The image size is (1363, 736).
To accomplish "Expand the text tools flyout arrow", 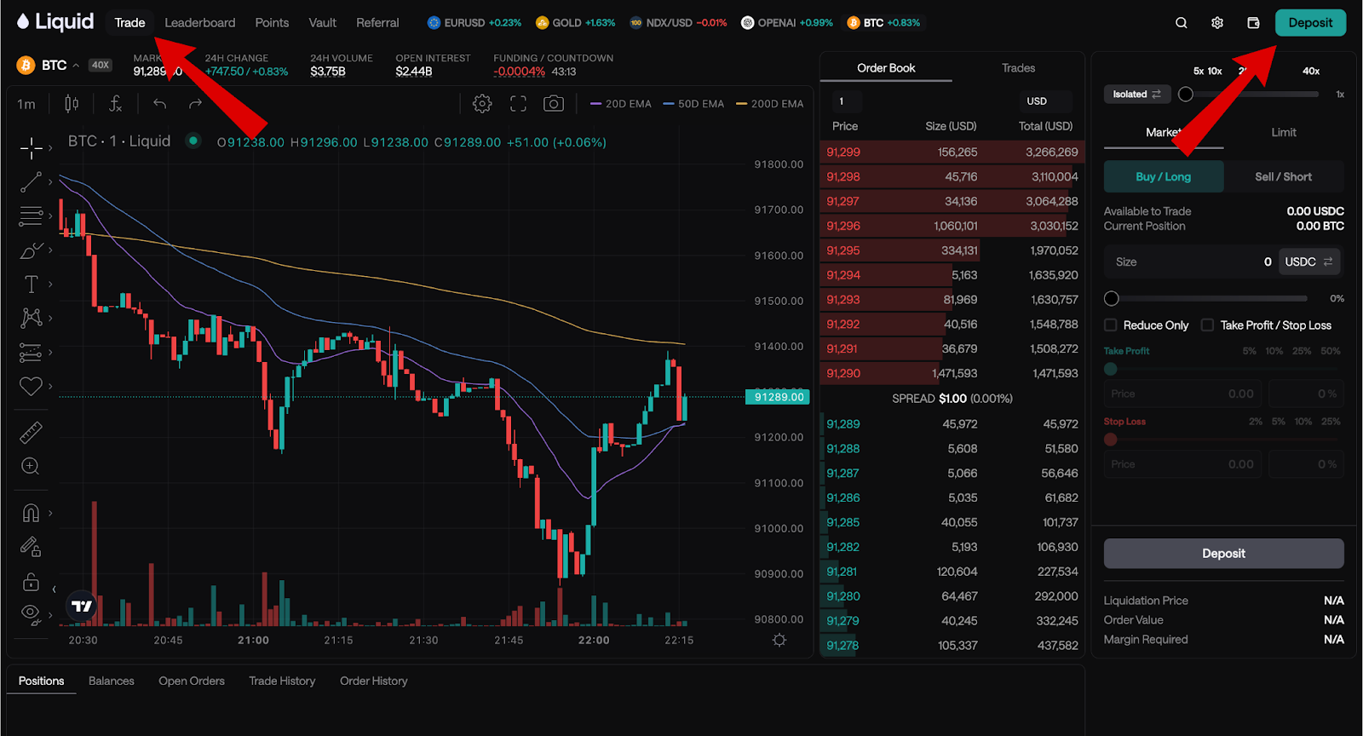I will point(50,284).
